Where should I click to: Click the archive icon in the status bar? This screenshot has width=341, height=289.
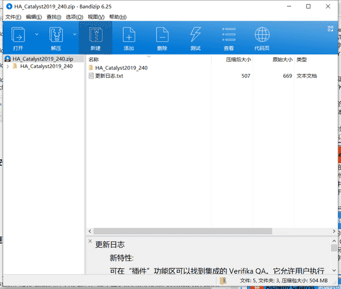(x=223, y=281)
